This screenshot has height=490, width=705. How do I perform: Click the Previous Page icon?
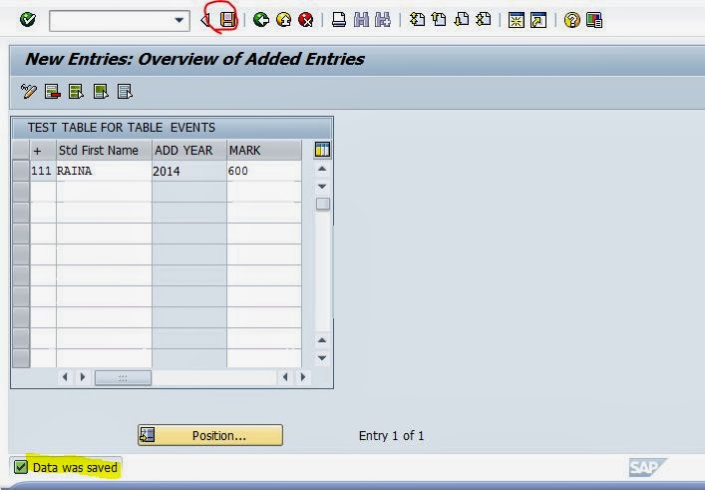439,20
